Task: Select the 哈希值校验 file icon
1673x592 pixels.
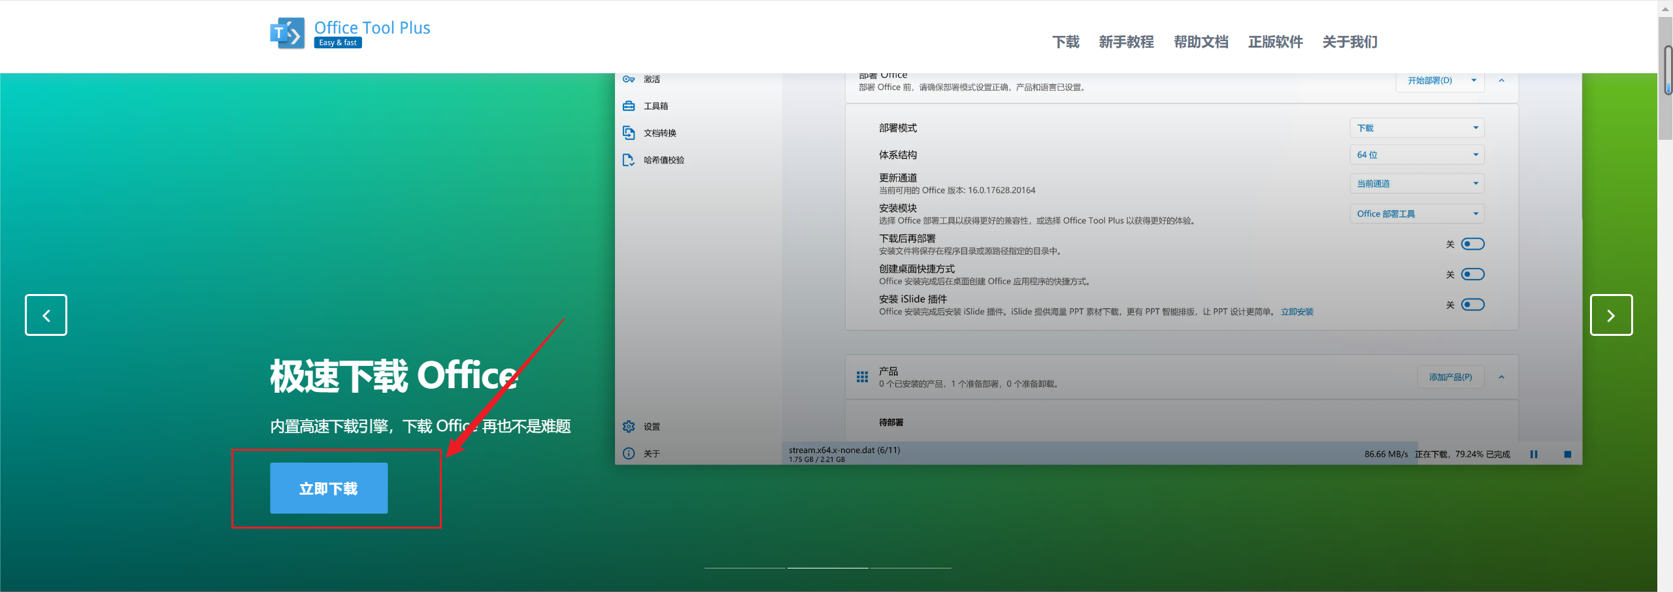Action: coord(629,160)
